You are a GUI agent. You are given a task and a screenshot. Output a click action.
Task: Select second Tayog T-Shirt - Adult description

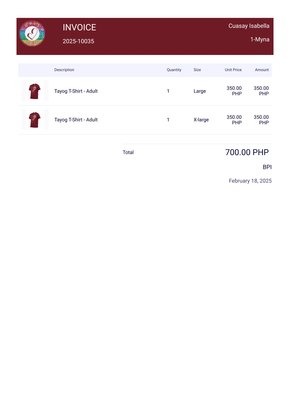pyautogui.click(x=76, y=120)
